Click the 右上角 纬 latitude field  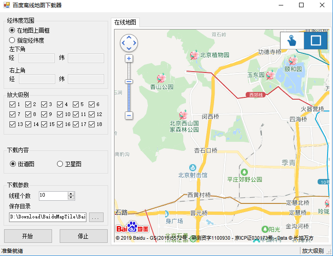point(86,79)
